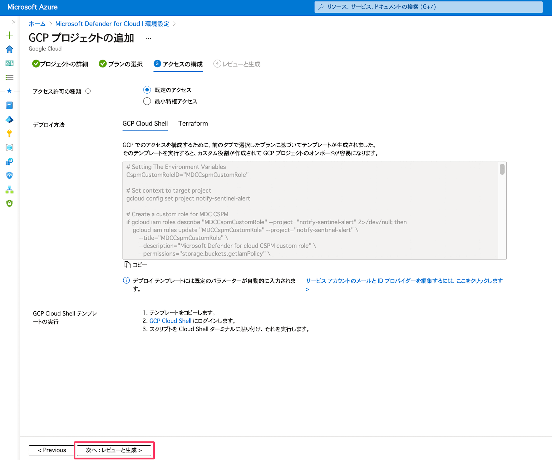
Task: Go to プランの選択 wizard step
Action: [121, 64]
